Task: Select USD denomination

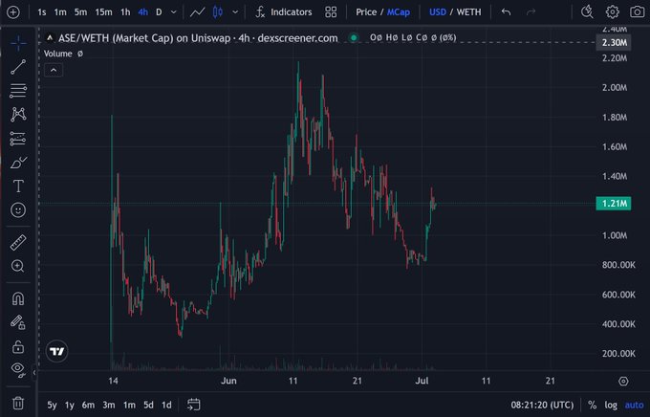Action: [438, 12]
